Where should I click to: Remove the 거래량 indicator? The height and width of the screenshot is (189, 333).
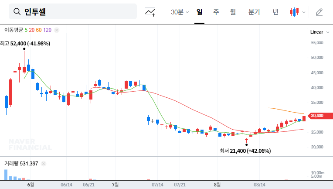[x=44, y=164]
